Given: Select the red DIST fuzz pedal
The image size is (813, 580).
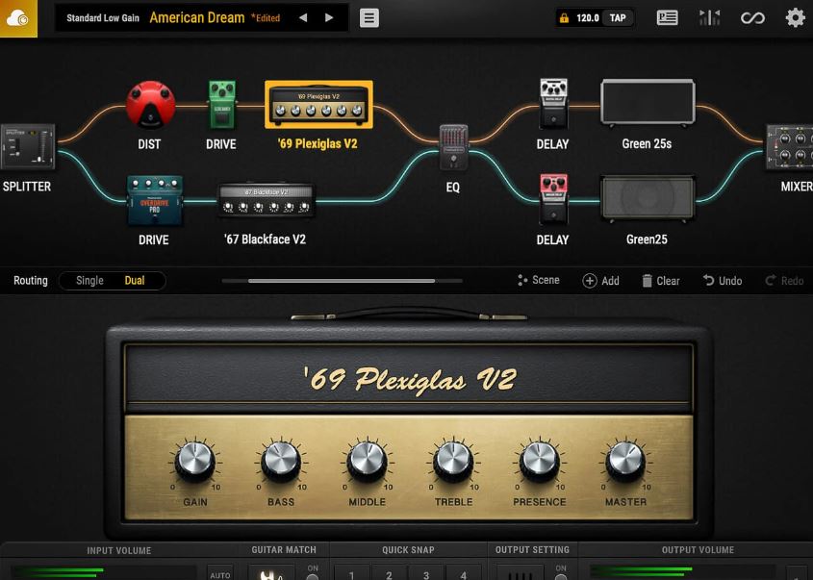Looking at the screenshot, I should tap(150, 105).
